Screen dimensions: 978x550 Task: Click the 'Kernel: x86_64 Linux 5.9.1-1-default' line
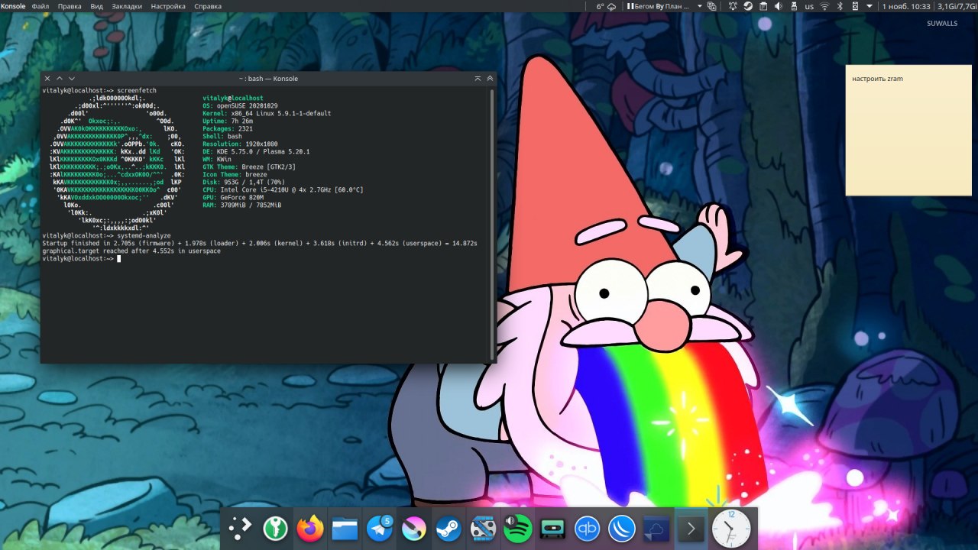tap(267, 113)
